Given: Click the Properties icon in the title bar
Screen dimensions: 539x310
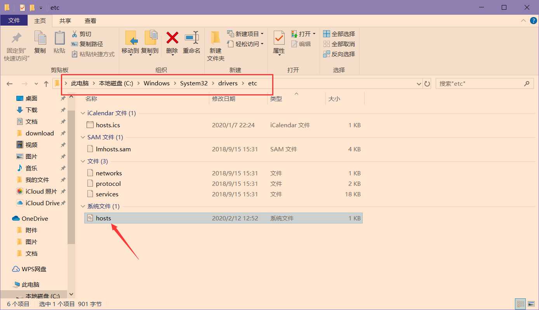Looking at the screenshot, I should click(22, 7).
